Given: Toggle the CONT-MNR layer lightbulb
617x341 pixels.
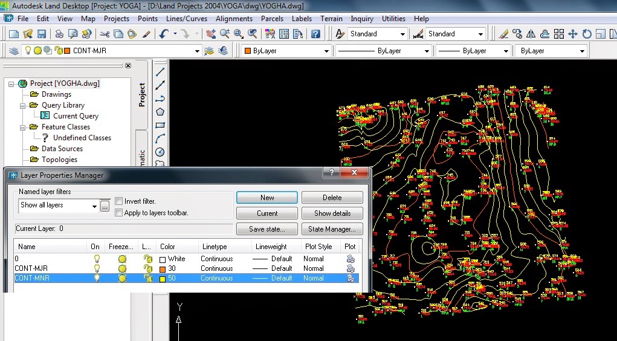Looking at the screenshot, I should [x=97, y=278].
